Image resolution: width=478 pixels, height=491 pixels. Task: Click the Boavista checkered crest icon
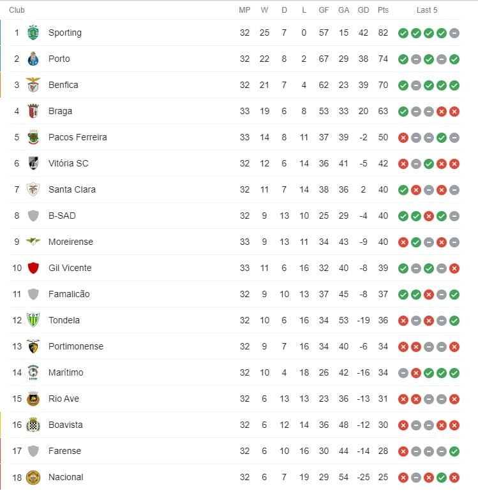[x=33, y=425]
